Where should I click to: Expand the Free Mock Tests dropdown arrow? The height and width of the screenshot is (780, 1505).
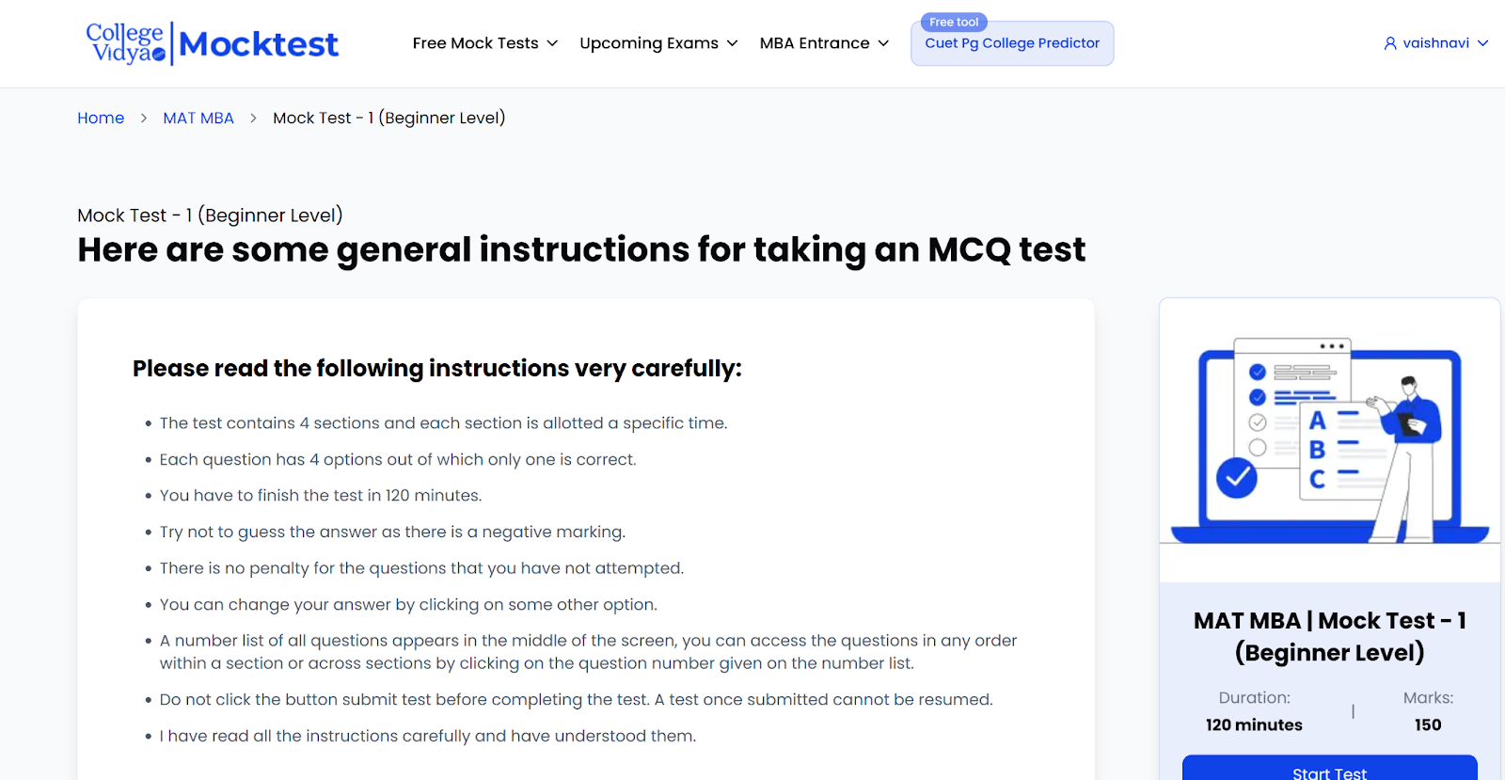(553, 43)
